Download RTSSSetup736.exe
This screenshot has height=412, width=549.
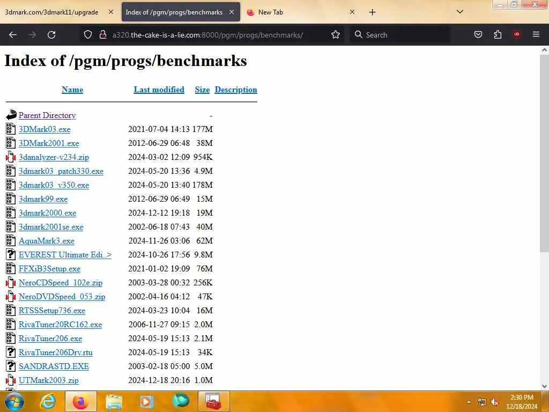coord(52,311)
